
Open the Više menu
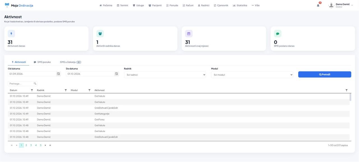pos(256,5)
